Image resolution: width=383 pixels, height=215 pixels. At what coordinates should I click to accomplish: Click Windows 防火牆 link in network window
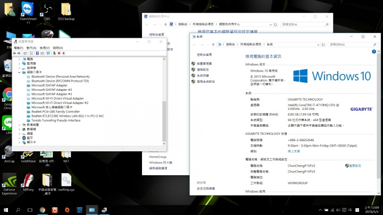click(161, 162)
